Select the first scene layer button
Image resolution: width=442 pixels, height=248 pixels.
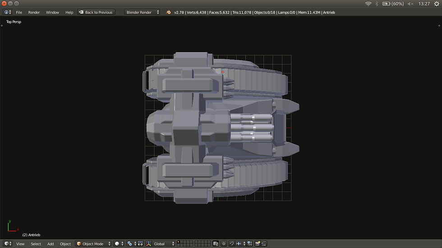click(x=179, y=242)
